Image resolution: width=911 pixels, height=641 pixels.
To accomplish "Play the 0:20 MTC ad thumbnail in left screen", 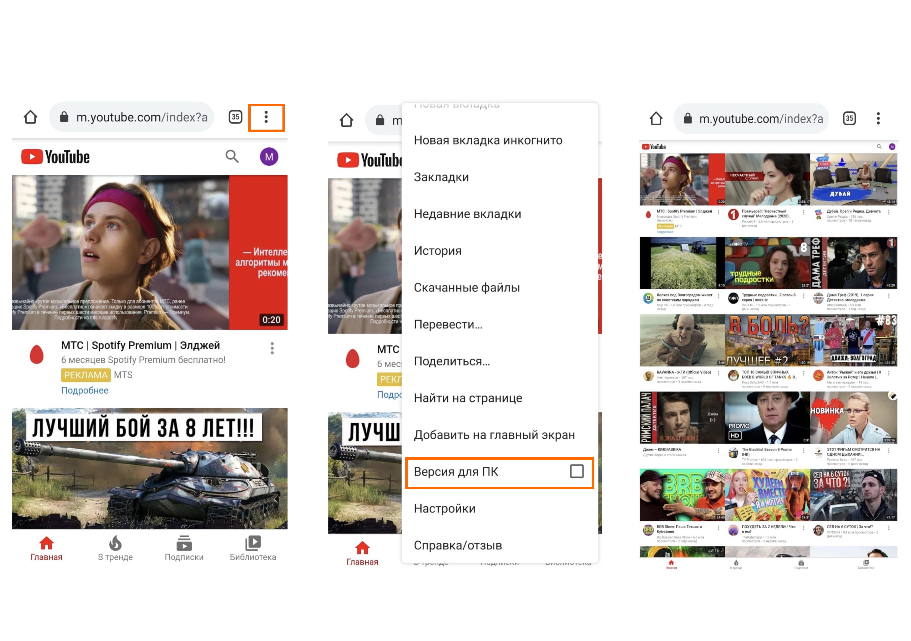I will [x=150, y=253].
